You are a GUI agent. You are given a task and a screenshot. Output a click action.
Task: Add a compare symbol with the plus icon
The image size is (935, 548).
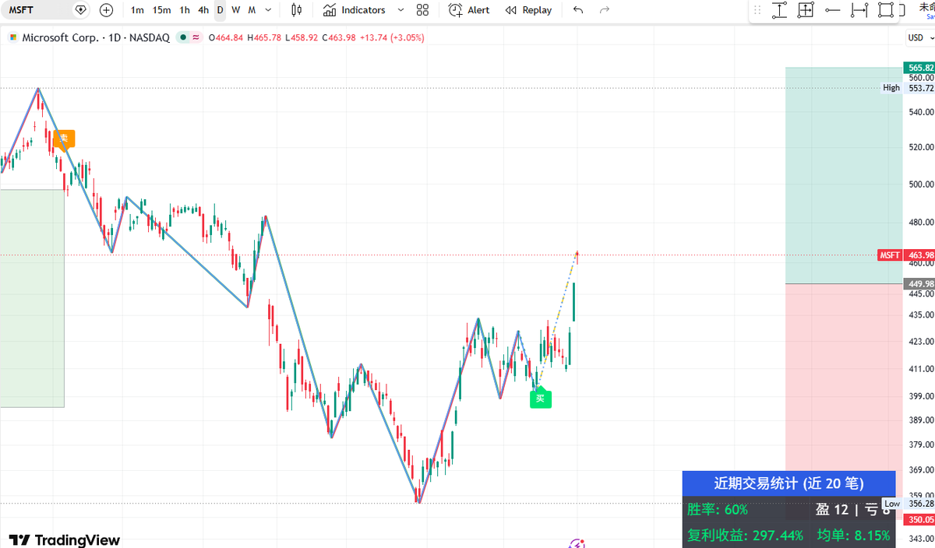(x=107, y=10)
